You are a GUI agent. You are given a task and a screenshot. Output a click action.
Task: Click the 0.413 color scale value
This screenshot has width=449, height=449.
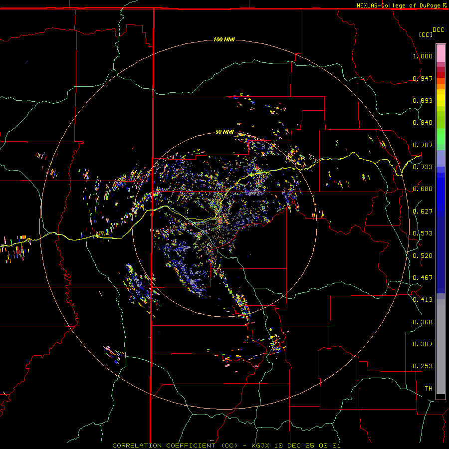(423, 300)
